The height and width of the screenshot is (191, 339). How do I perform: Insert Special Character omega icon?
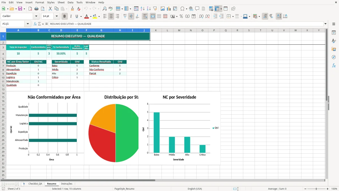[182, 9]
